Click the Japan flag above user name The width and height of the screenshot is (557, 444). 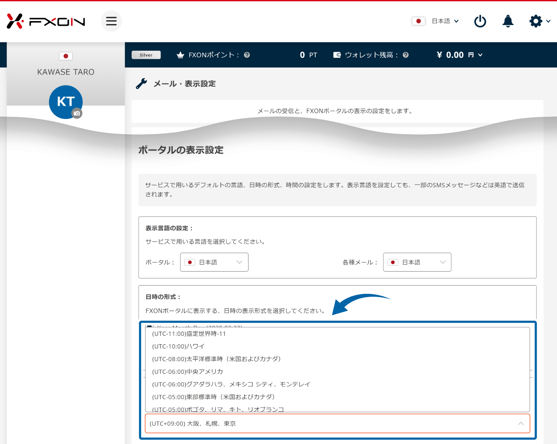tap(66, 56)
